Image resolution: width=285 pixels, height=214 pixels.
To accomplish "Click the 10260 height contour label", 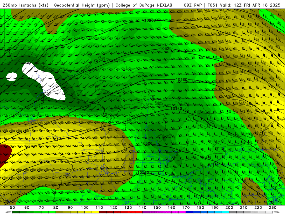I will coord(150,20).
